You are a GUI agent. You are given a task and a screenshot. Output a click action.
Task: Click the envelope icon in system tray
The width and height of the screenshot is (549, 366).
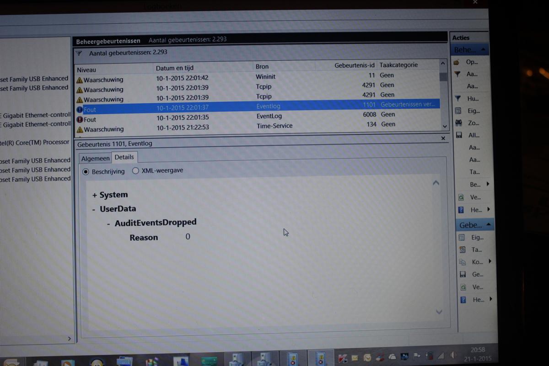[x=355, y=358]
